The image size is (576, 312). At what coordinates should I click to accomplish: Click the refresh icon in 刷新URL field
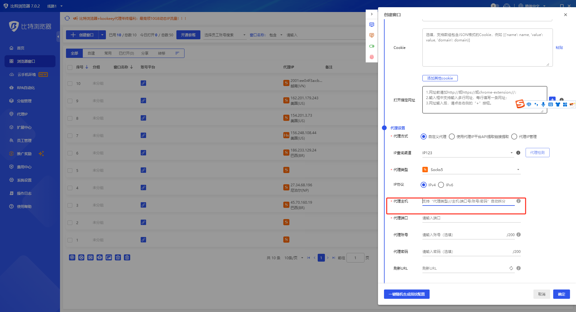coord(511,268)
